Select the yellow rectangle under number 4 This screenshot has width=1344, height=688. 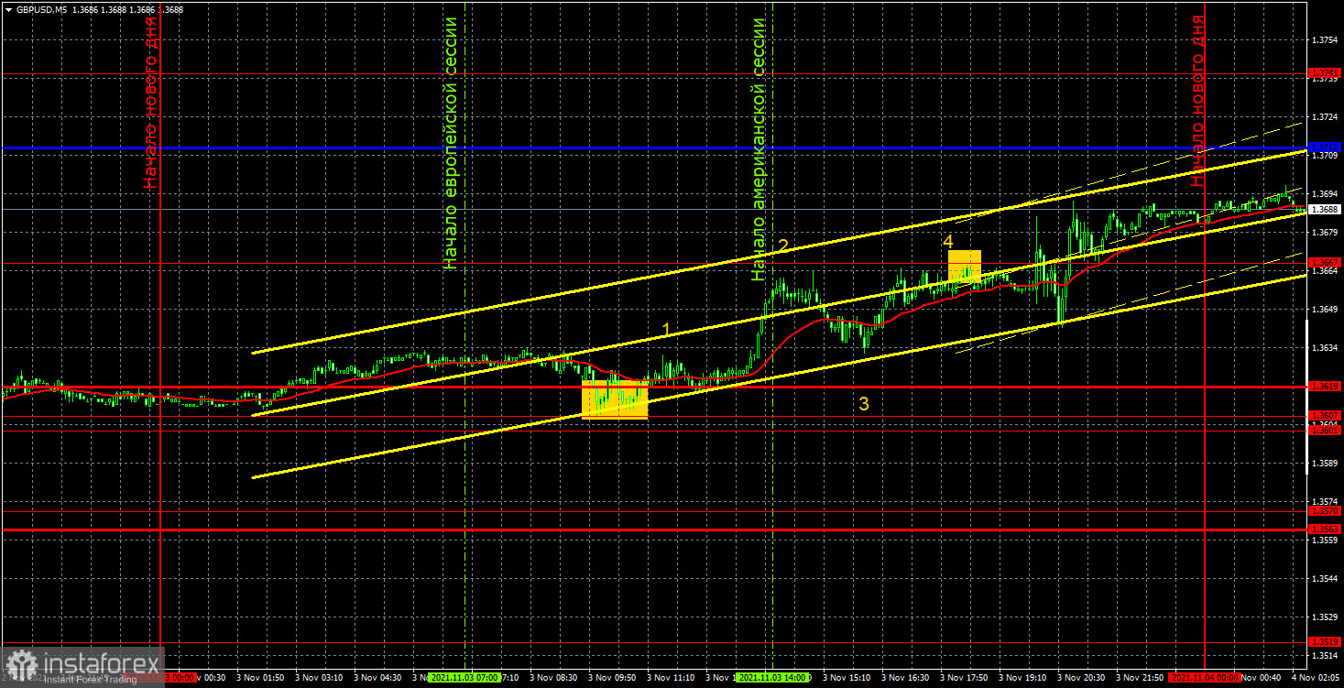click(965, 267)
